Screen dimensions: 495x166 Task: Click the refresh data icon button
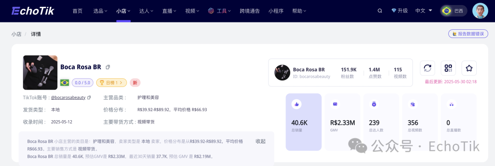[x=428, y=68]
